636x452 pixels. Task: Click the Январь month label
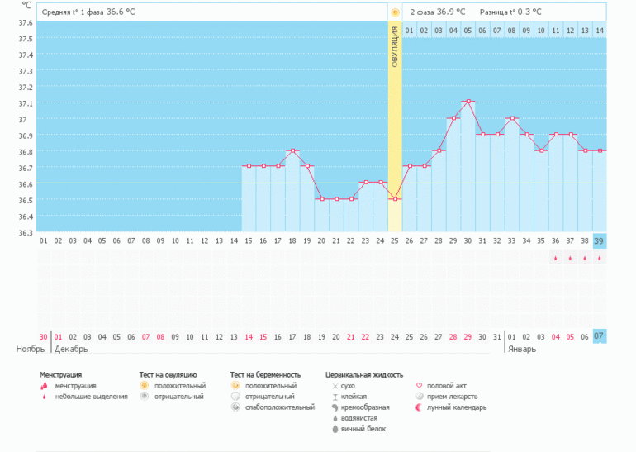point(522,349)
